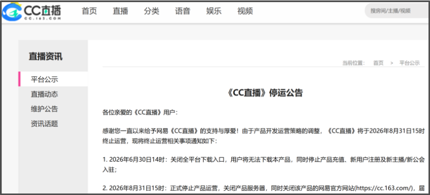This screenshot has width=430, height=195.
Task: Select 维护公告 in the sidebar
Action: coord(45,109)
